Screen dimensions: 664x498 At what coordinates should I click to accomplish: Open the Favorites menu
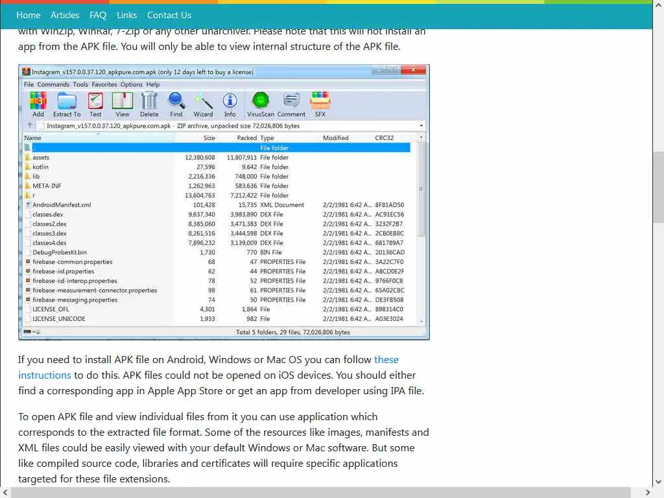[104, 84]
